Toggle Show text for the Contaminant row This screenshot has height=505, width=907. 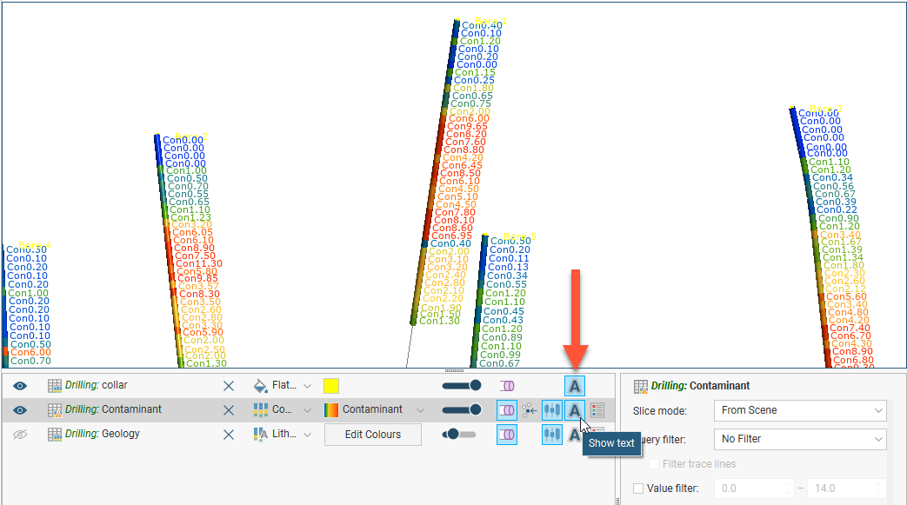pyautogui.click(x=574, y=409)
